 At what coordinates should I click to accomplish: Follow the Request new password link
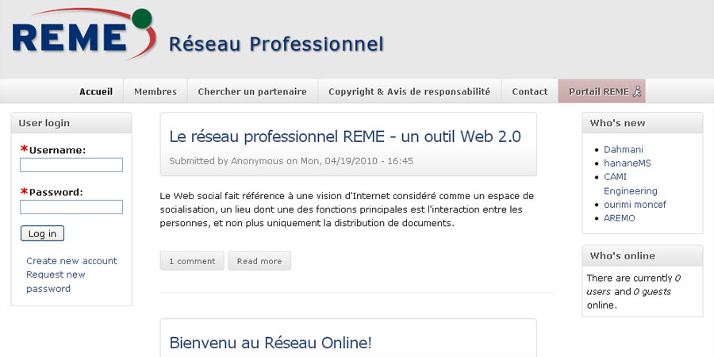[x=56, y=282]
